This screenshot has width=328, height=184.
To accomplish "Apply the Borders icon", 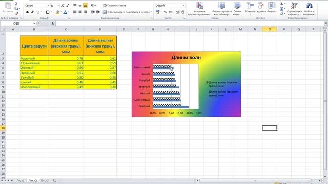I will coord(48,12).
